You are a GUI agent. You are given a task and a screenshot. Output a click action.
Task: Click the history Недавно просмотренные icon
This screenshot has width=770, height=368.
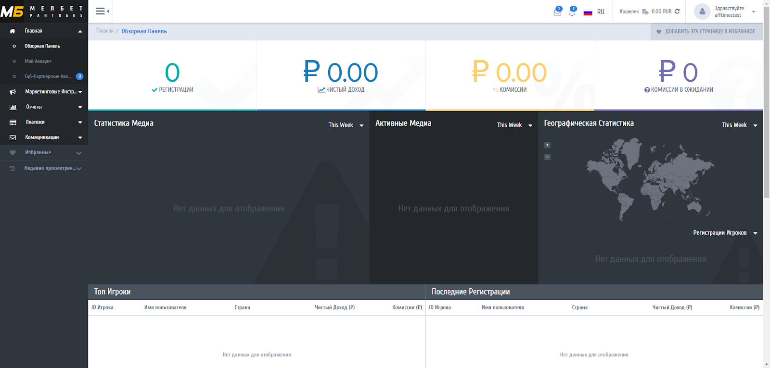[13, 168]
